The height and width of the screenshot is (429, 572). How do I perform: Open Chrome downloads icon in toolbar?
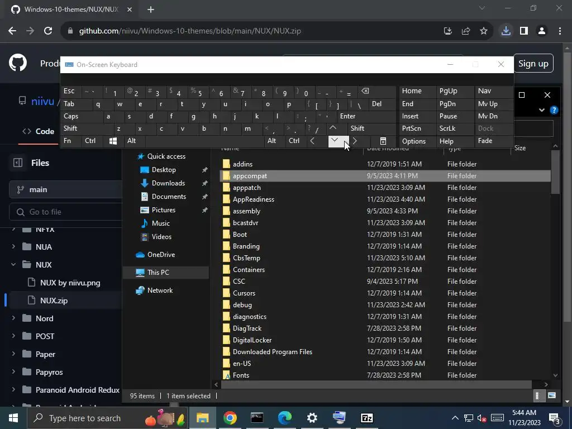506,31
